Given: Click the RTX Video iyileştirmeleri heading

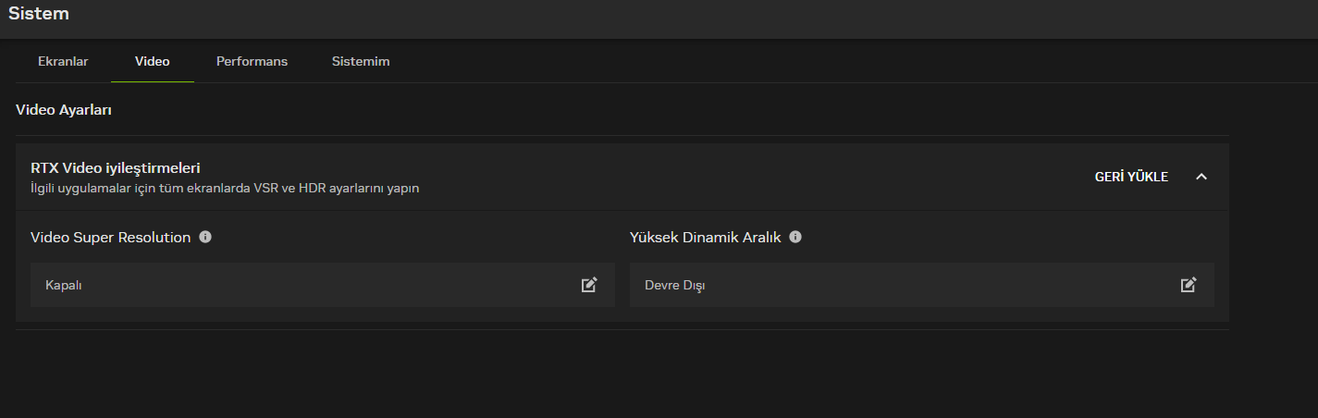Looking at the screenshot, I should 116,168.
